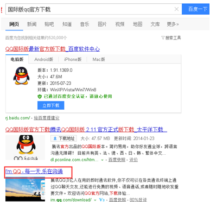This screenshot has height=202, width=216.
Task: Select the 图片 tab
Action: point(102,24)
